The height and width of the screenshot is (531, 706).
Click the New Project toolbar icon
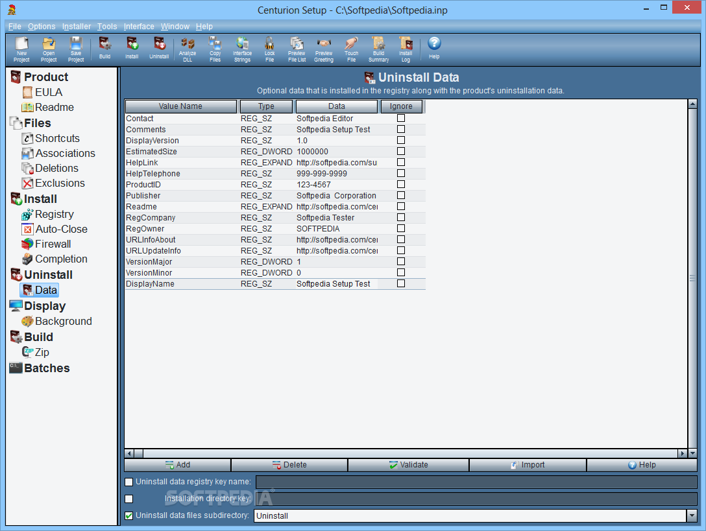(x=21, y=49)
